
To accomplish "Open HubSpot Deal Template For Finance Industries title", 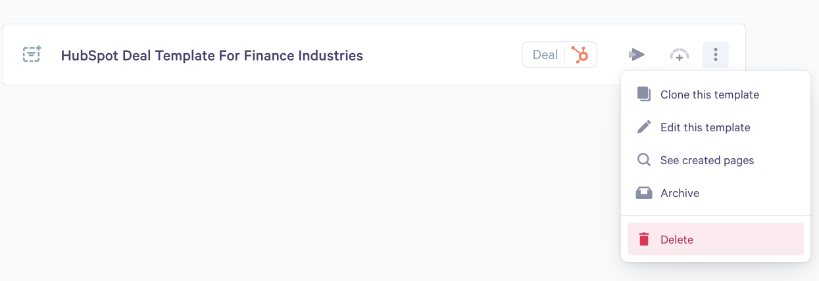I will click(x=212, y=55).
